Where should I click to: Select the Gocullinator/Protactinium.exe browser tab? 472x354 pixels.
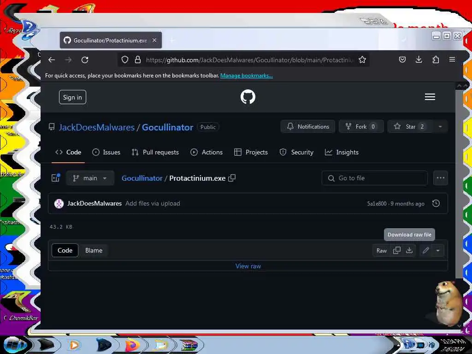pyautogui.click(x=110, y=40)
